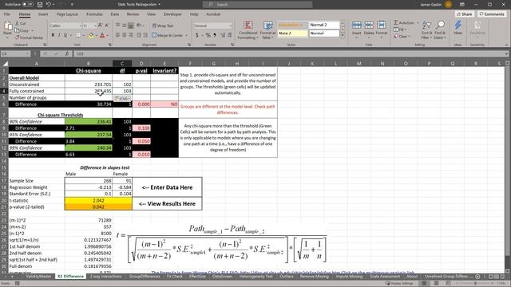Viewport: 511px width, 287px height.
Task: Click the Decrease Font Size icon
Action: (x=106, y=26)
